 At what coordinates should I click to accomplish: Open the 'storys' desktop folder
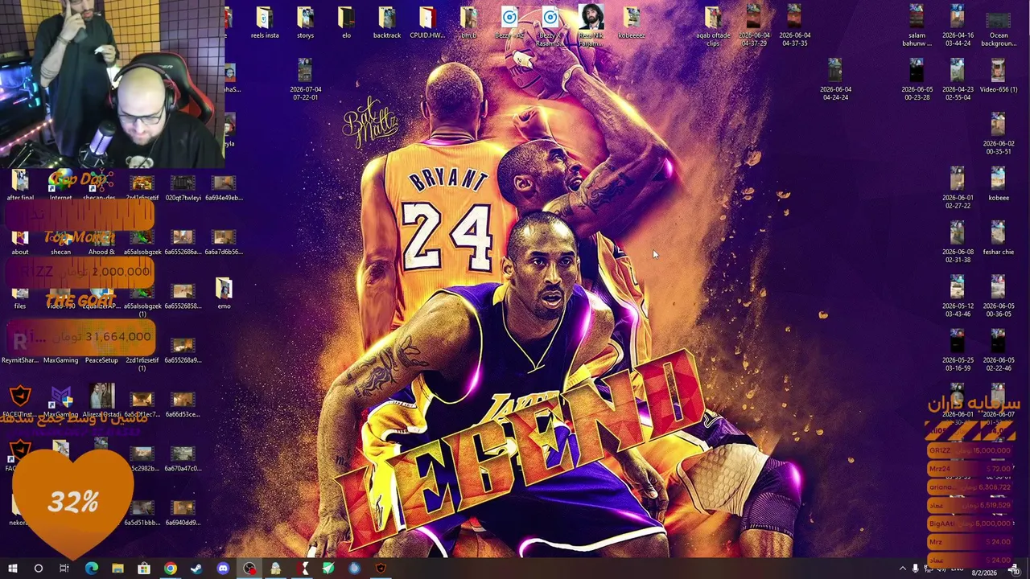[305, 23]
